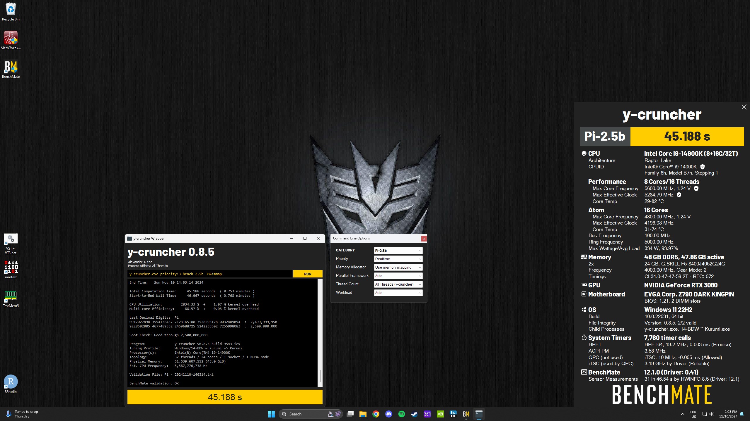This screenshot has height=421, width=750.
Task: Open Steam from the taskbar
Action: pos(415,414)
